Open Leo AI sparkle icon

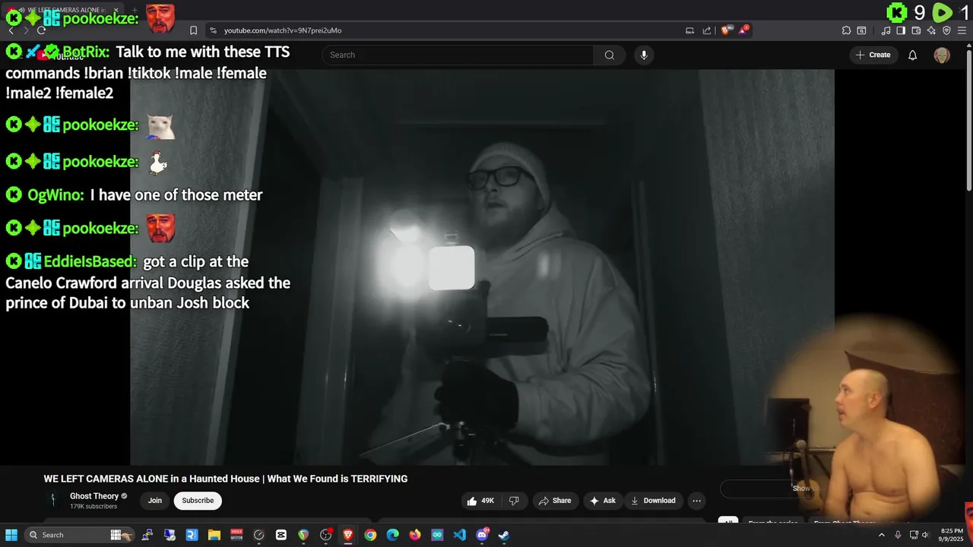point(931,30)
